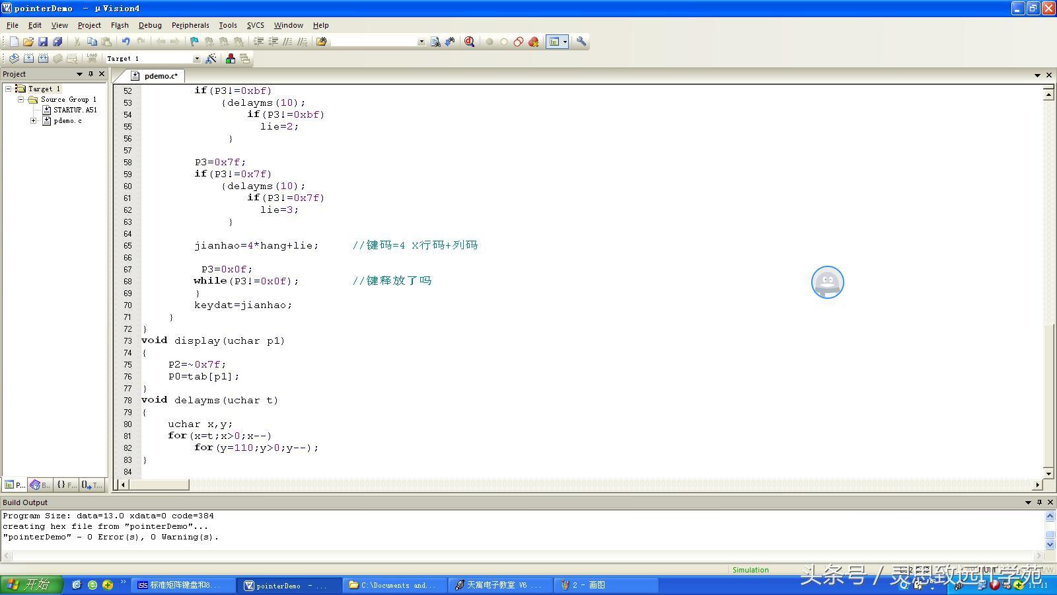The image size is (1057, 595).
Task: Undo the last edit
Action: (126, 42)
